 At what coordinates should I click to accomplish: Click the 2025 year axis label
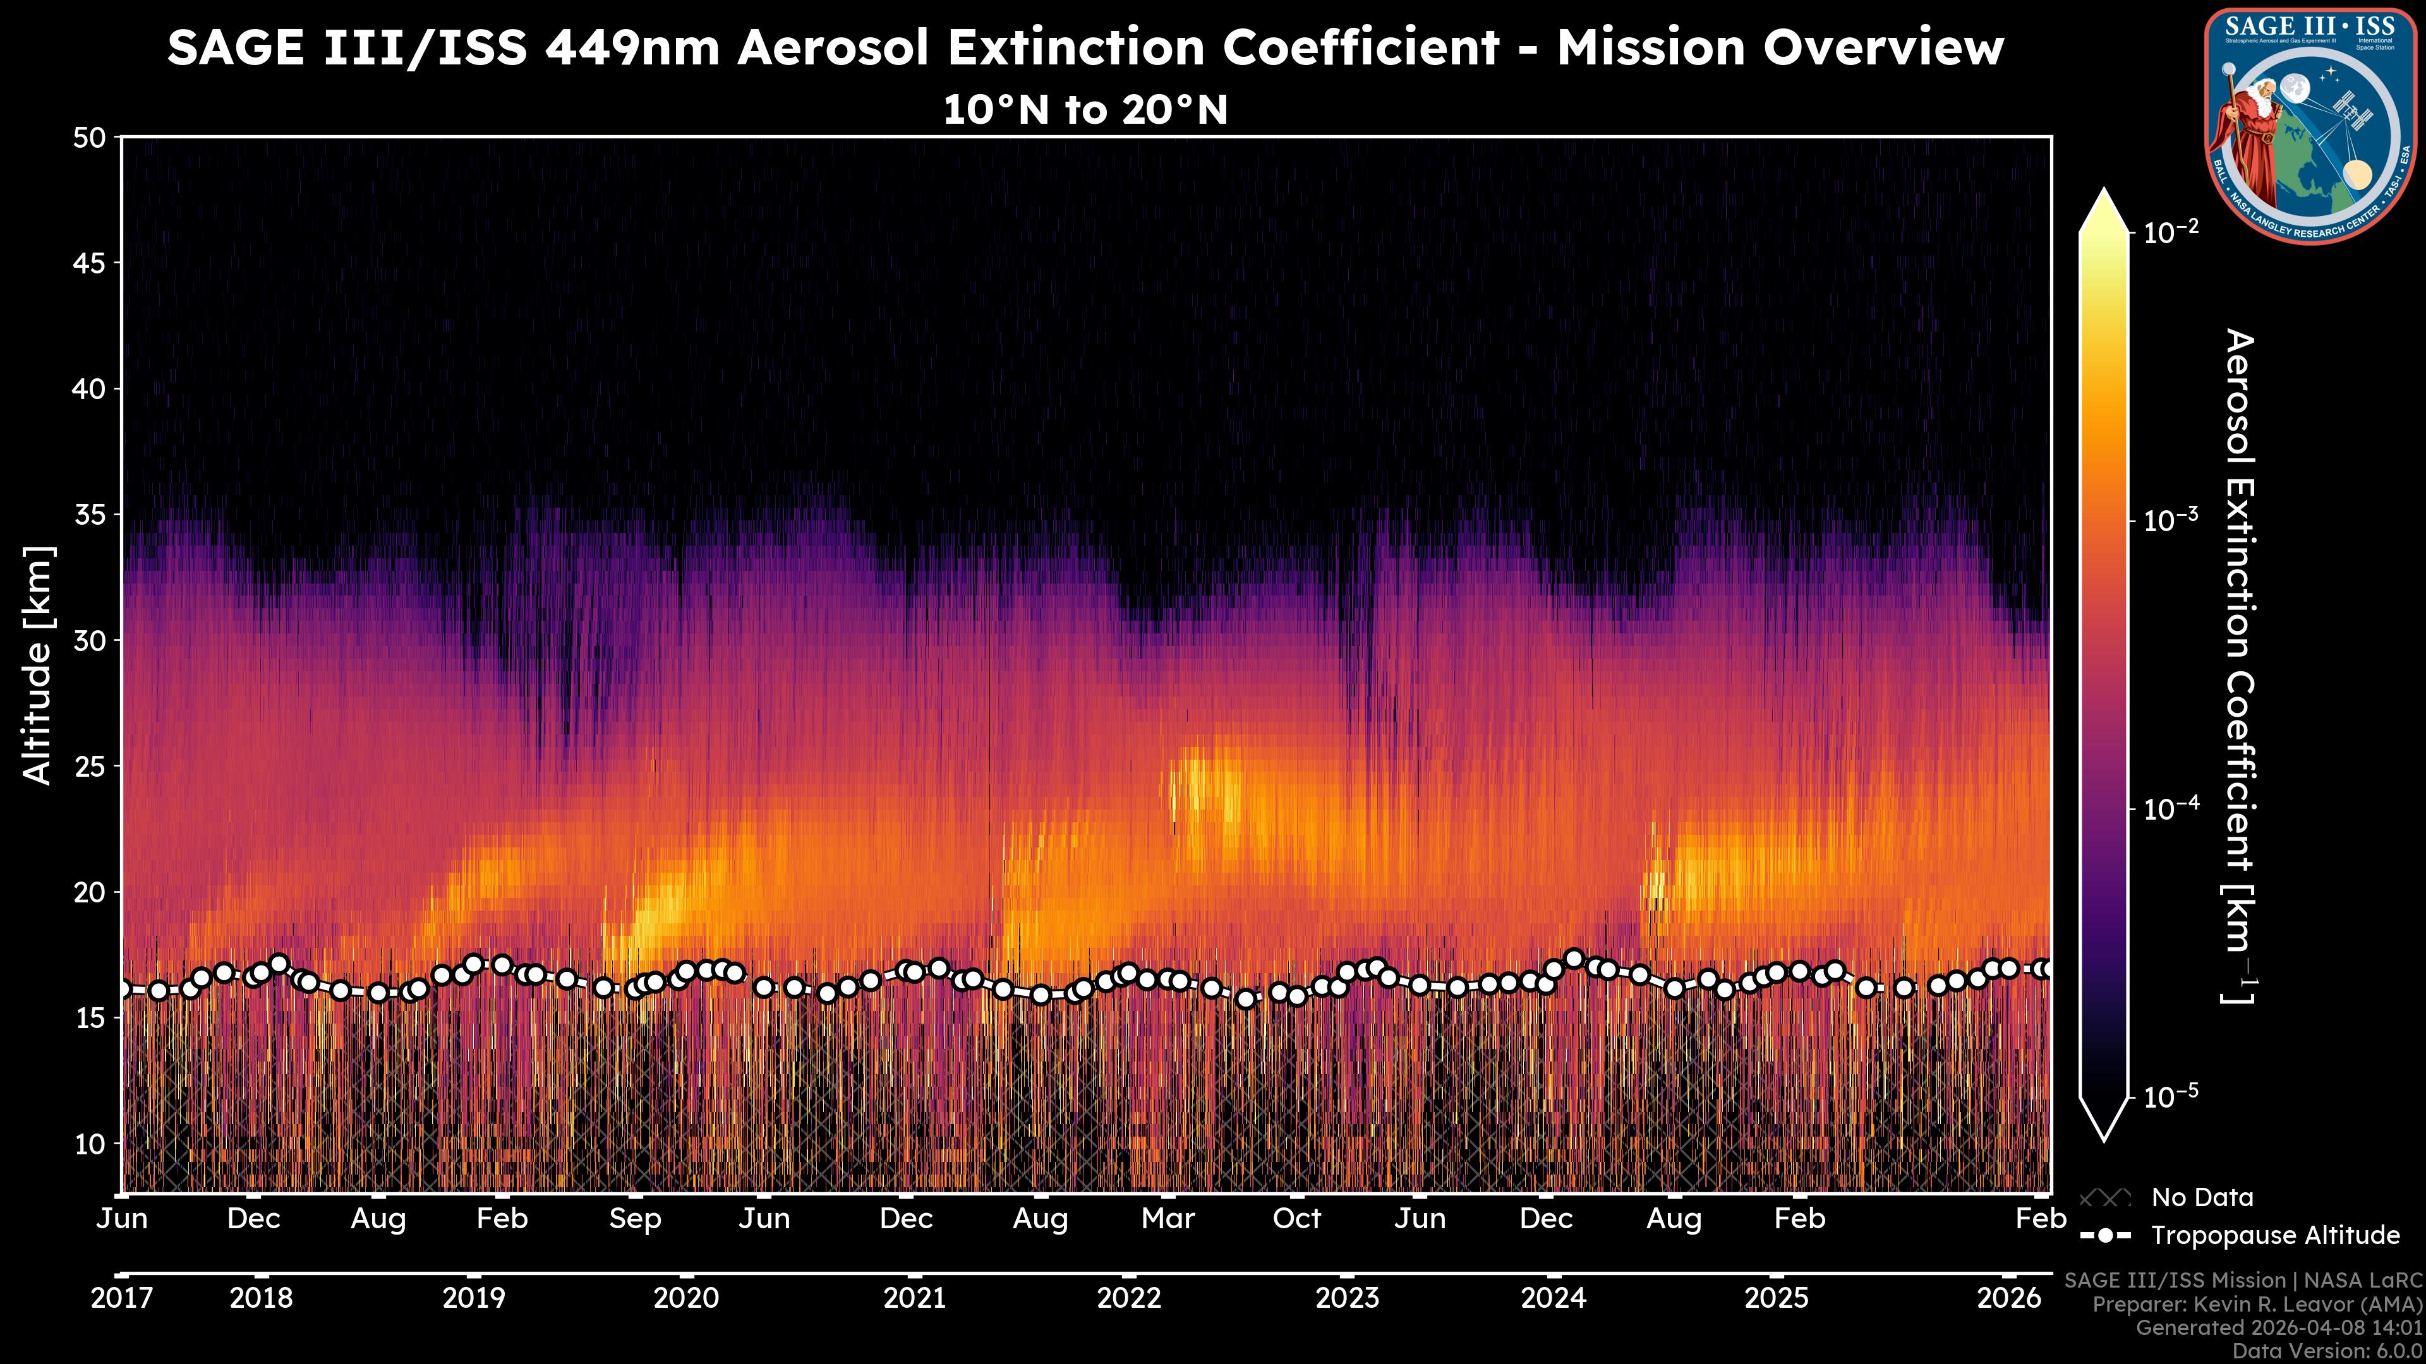click(x=1776, y=1298)
